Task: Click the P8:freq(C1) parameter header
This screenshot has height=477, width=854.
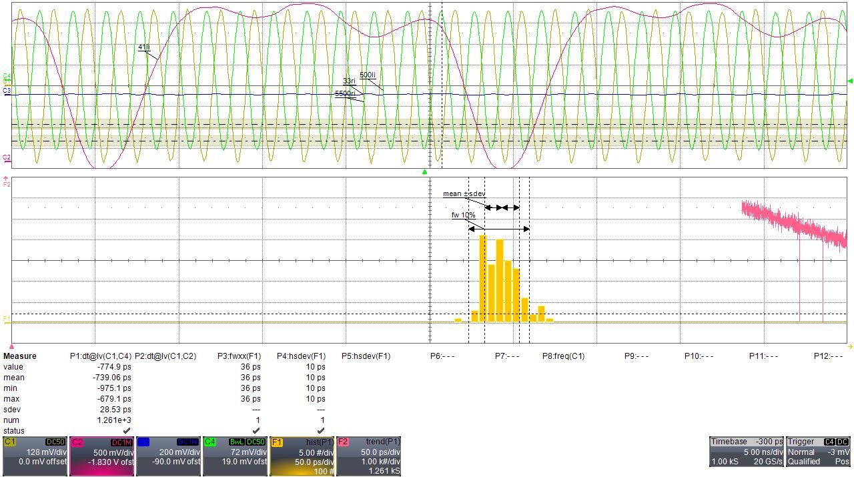Action: 563,356
